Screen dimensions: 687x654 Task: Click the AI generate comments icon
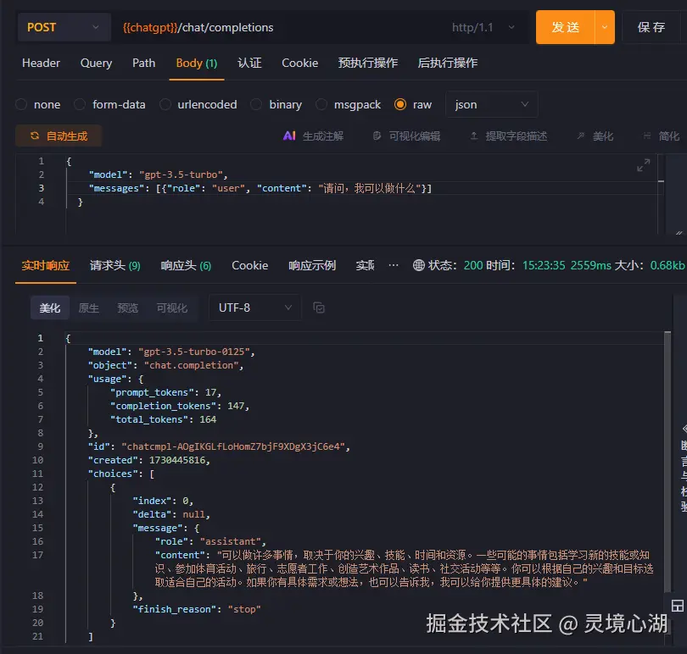(x=289, y=136)
